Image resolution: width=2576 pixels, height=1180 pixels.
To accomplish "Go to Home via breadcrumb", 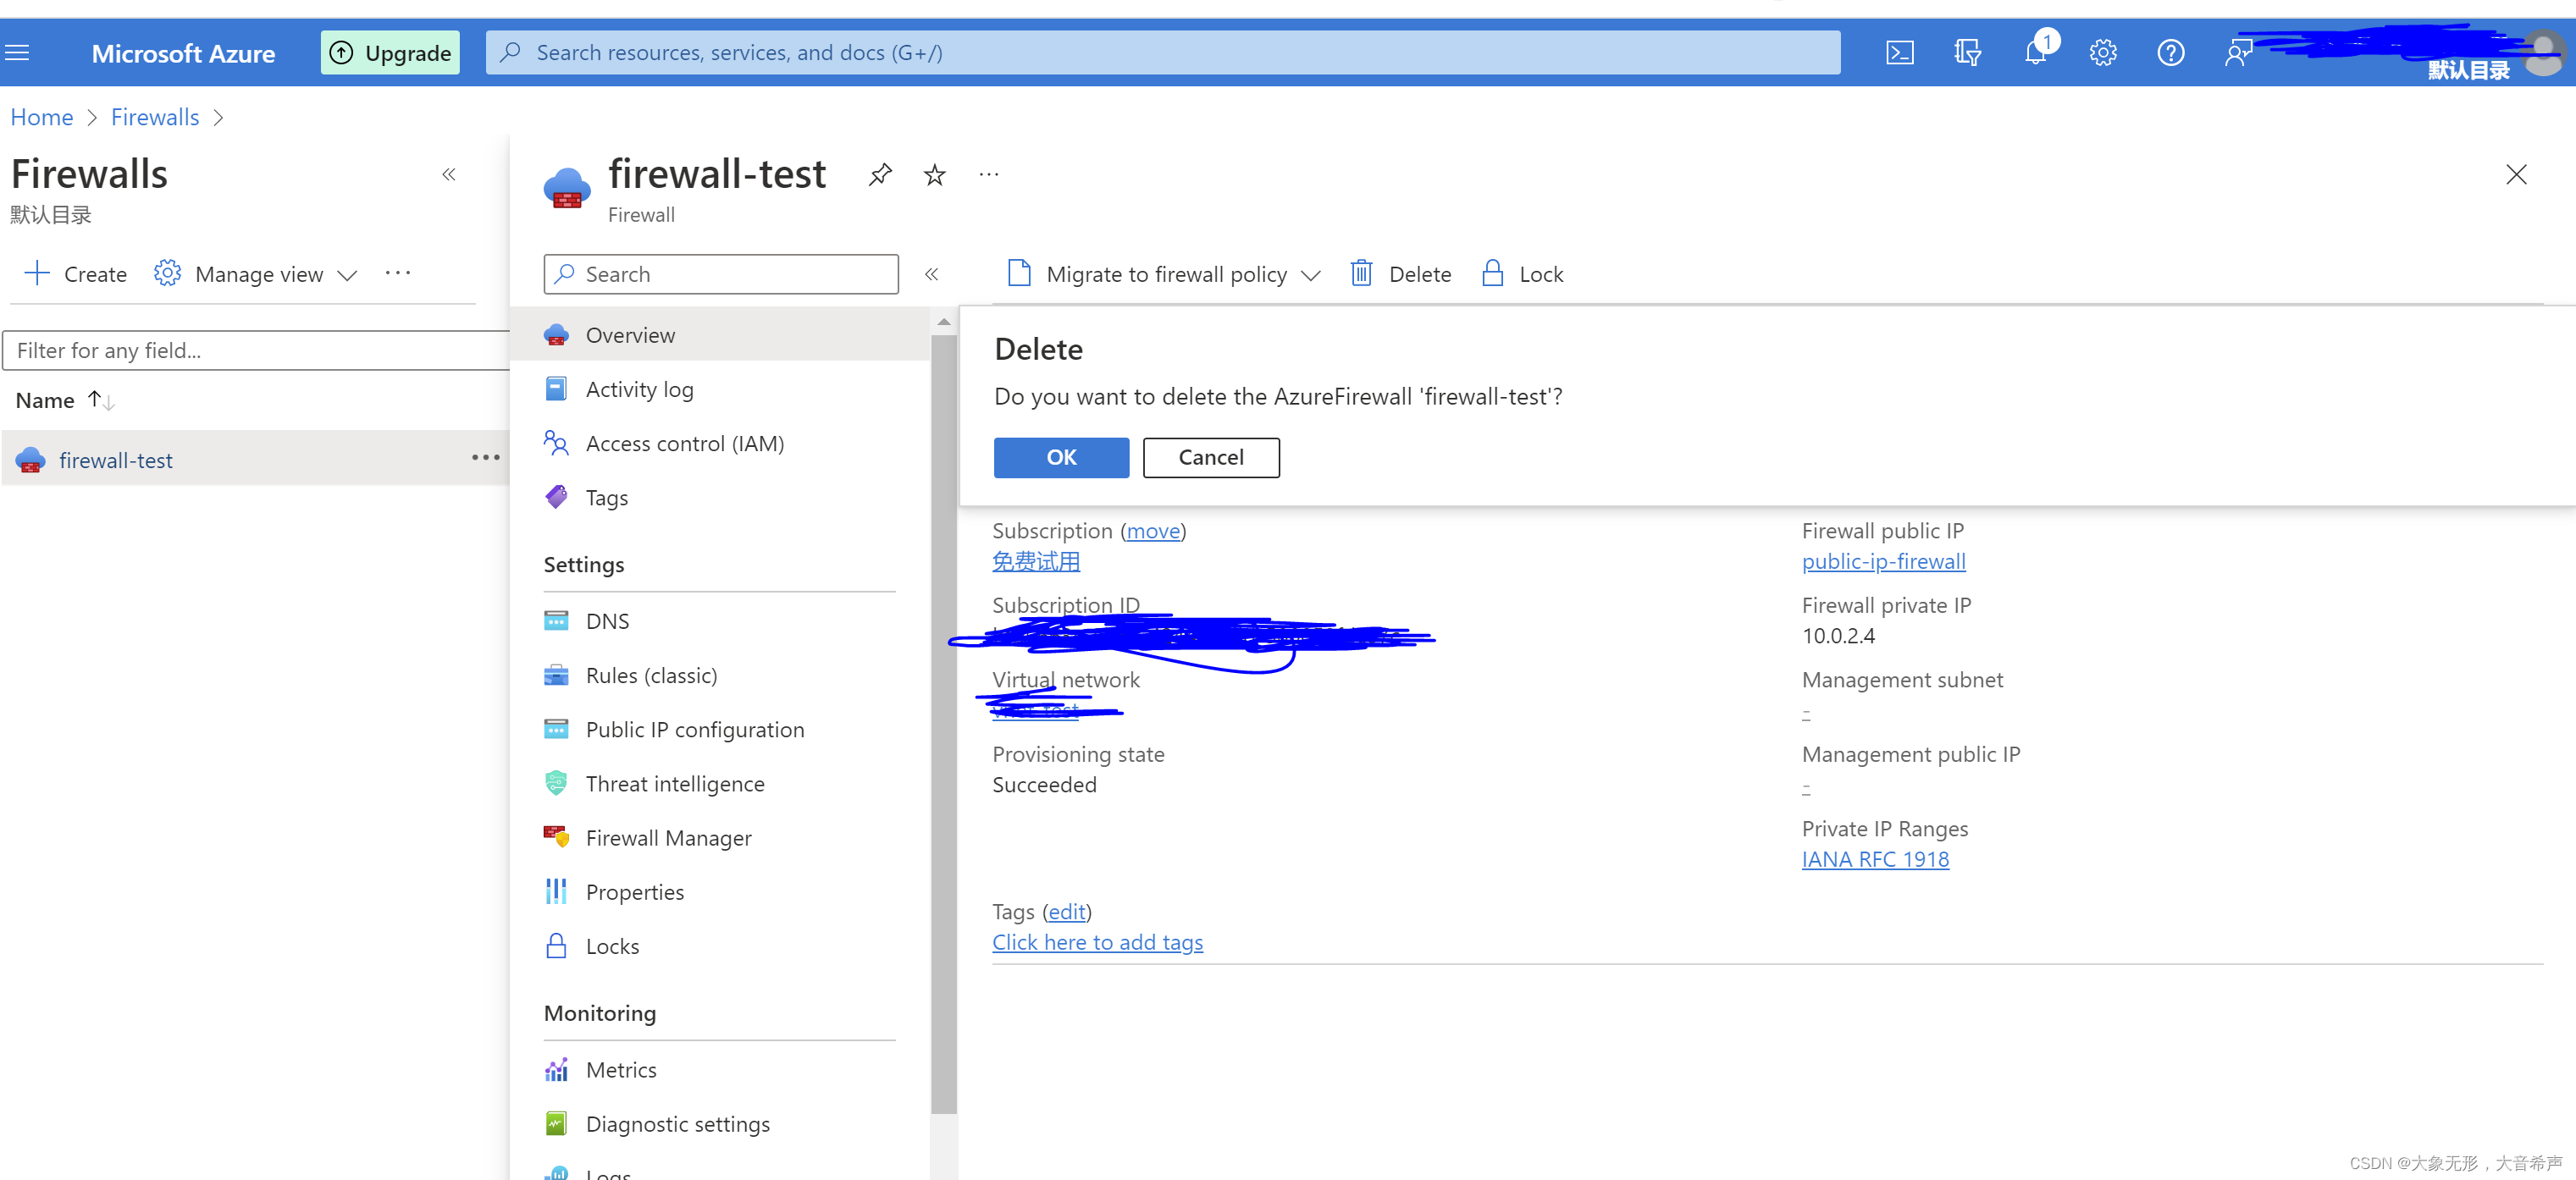I will click(41, 117).
